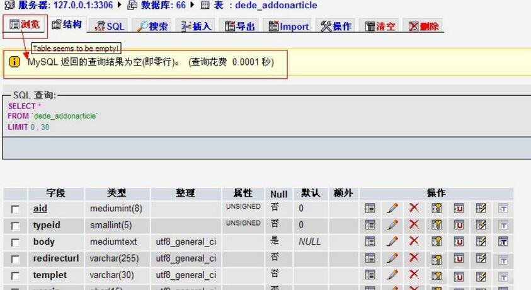Set primary key on field body
Screen dimensions: 531x290
coord(437,241)
